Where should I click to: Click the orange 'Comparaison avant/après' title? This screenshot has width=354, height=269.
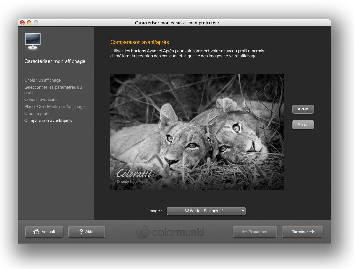click(x=139, y=42)
